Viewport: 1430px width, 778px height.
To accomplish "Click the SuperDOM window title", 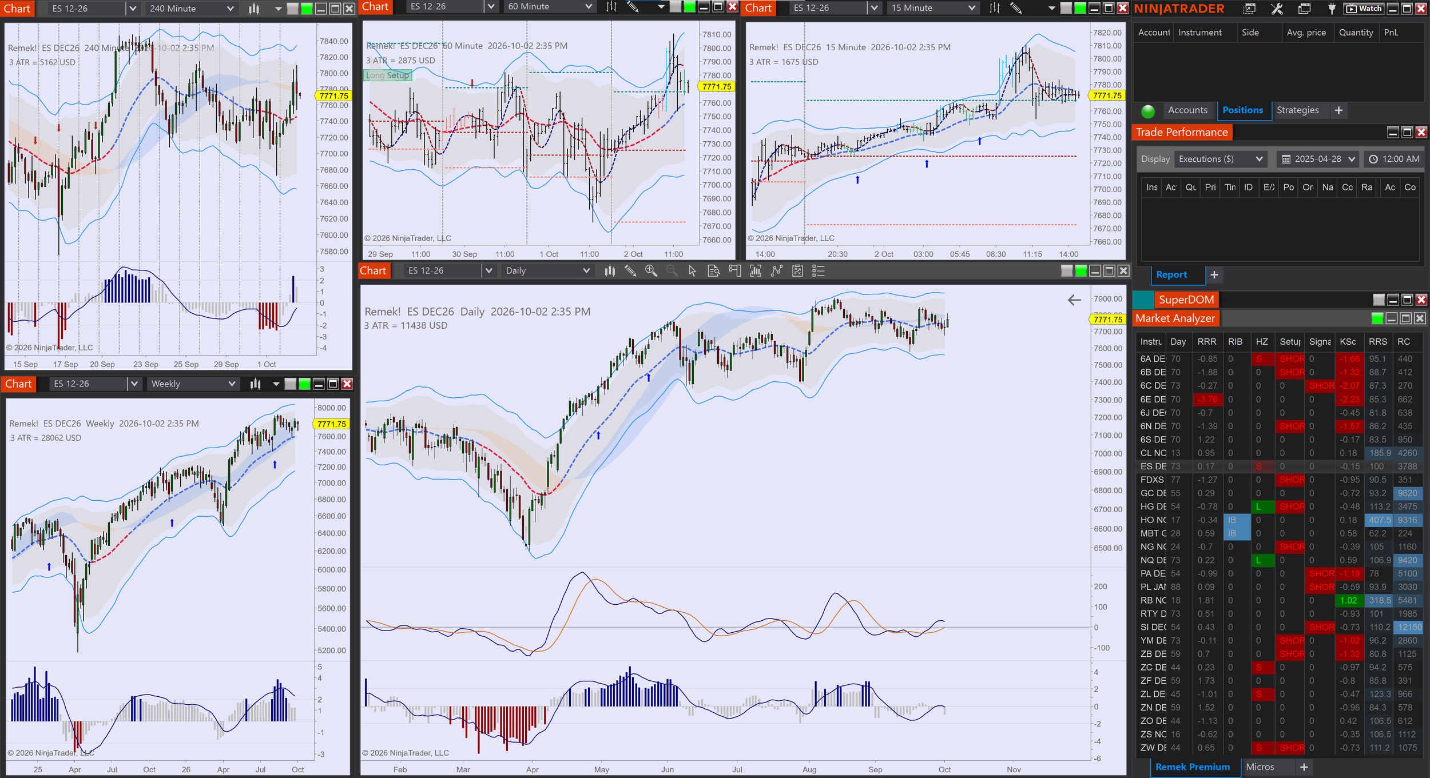I will 1186,300.
